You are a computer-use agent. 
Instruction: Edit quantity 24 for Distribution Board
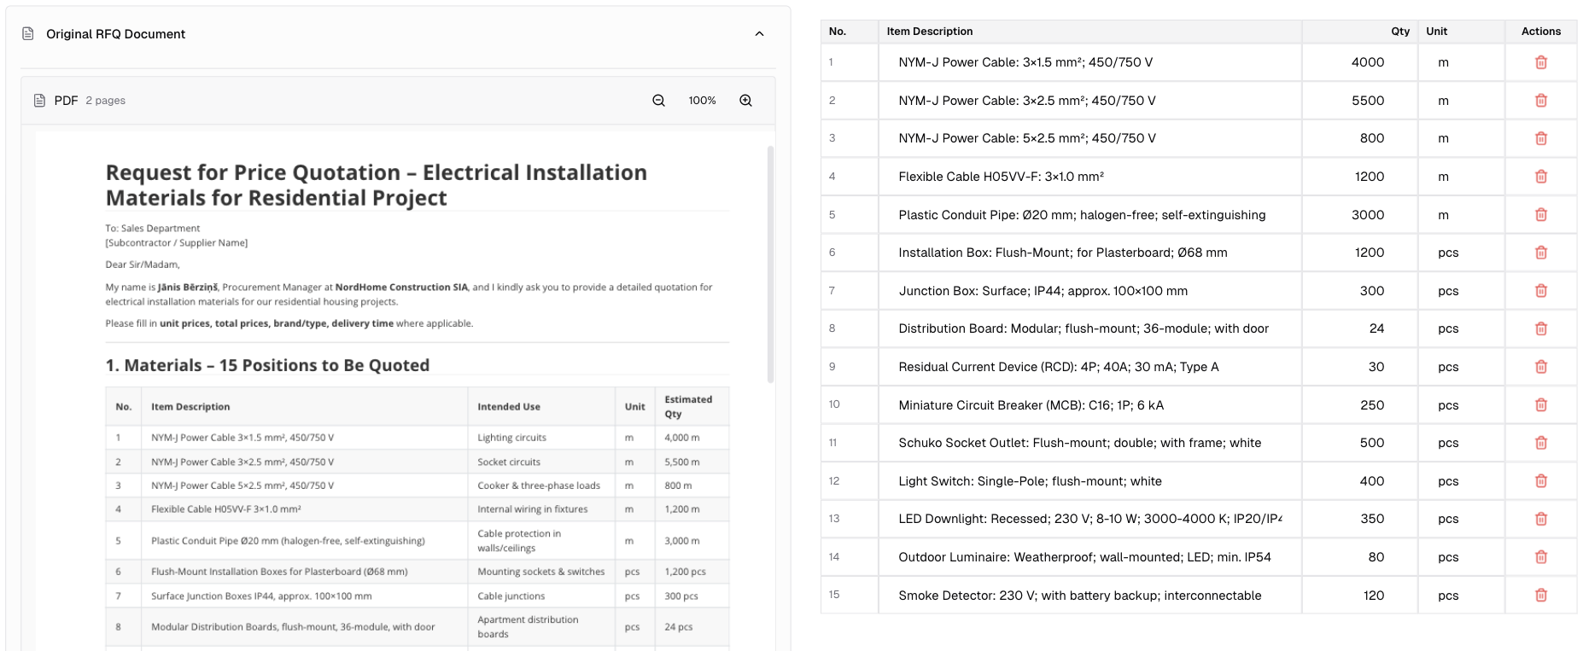coord(1359,328)
